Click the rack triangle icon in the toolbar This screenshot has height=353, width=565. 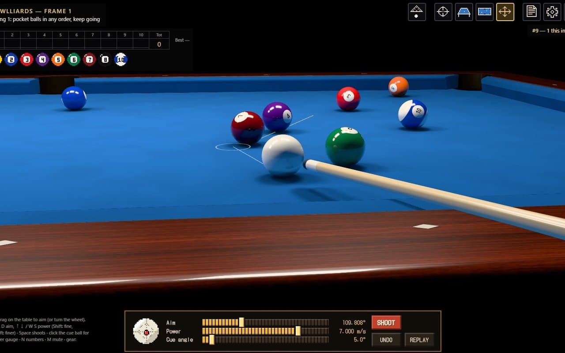coord(417,12)
